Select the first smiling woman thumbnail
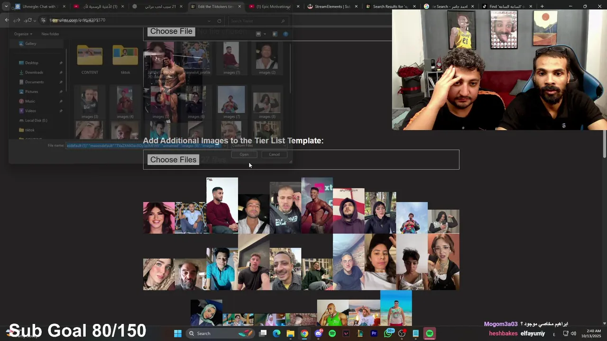Image resolution: width=607 pixels, height=341 pixels. tap(159, 218)
